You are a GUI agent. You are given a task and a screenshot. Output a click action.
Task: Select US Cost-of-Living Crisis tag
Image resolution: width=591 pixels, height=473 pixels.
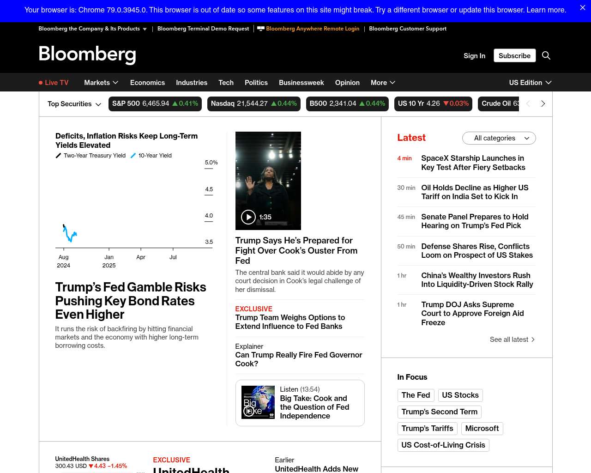[443, 445]
